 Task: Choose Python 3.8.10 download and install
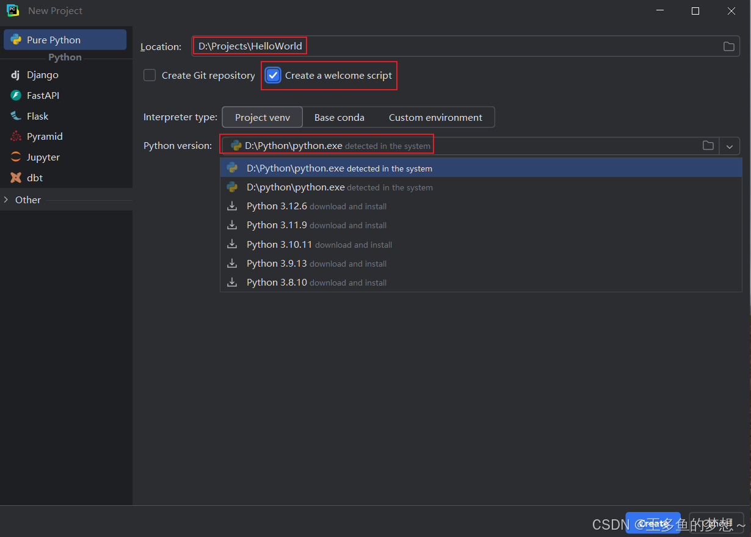481,283
